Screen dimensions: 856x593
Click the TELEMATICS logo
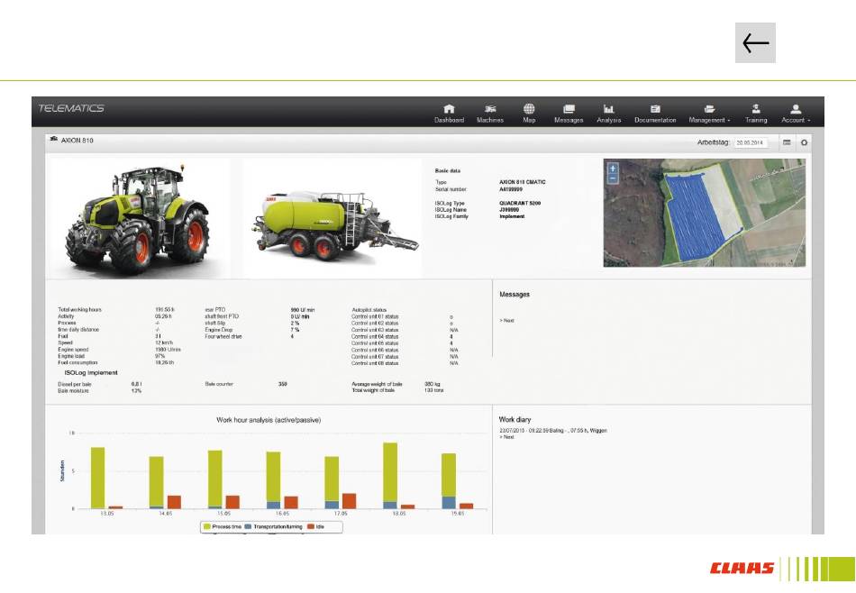71,108
